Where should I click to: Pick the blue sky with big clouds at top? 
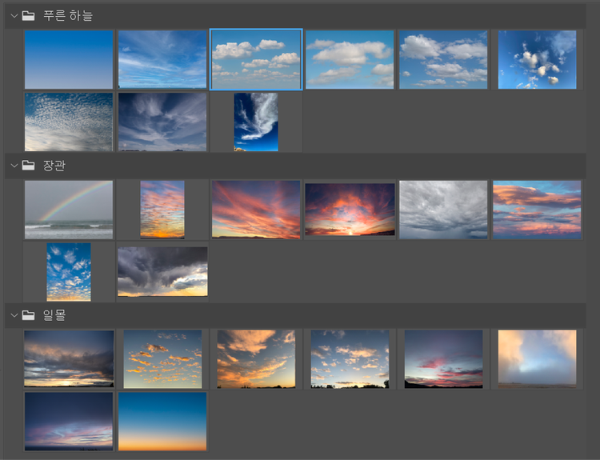[443, 60]
